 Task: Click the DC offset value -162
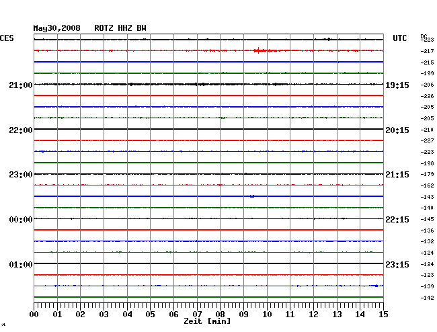[427, 185]
